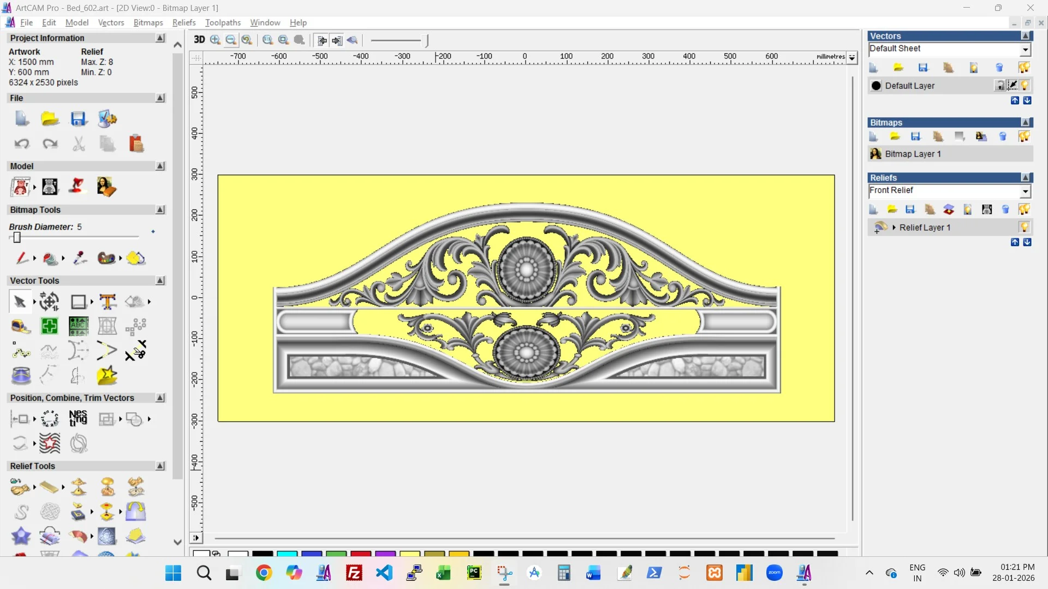This screenshot has height=589, width=1048.
Task: Open Google Chrome from the taskbar
Action: pos(264,573)
